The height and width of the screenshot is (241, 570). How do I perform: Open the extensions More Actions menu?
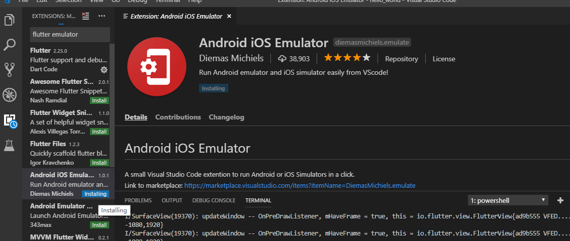(102, 16)
